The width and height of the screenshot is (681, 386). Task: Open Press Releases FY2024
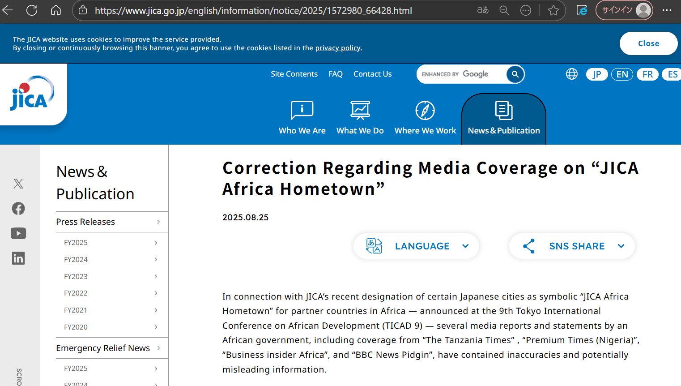112,260
